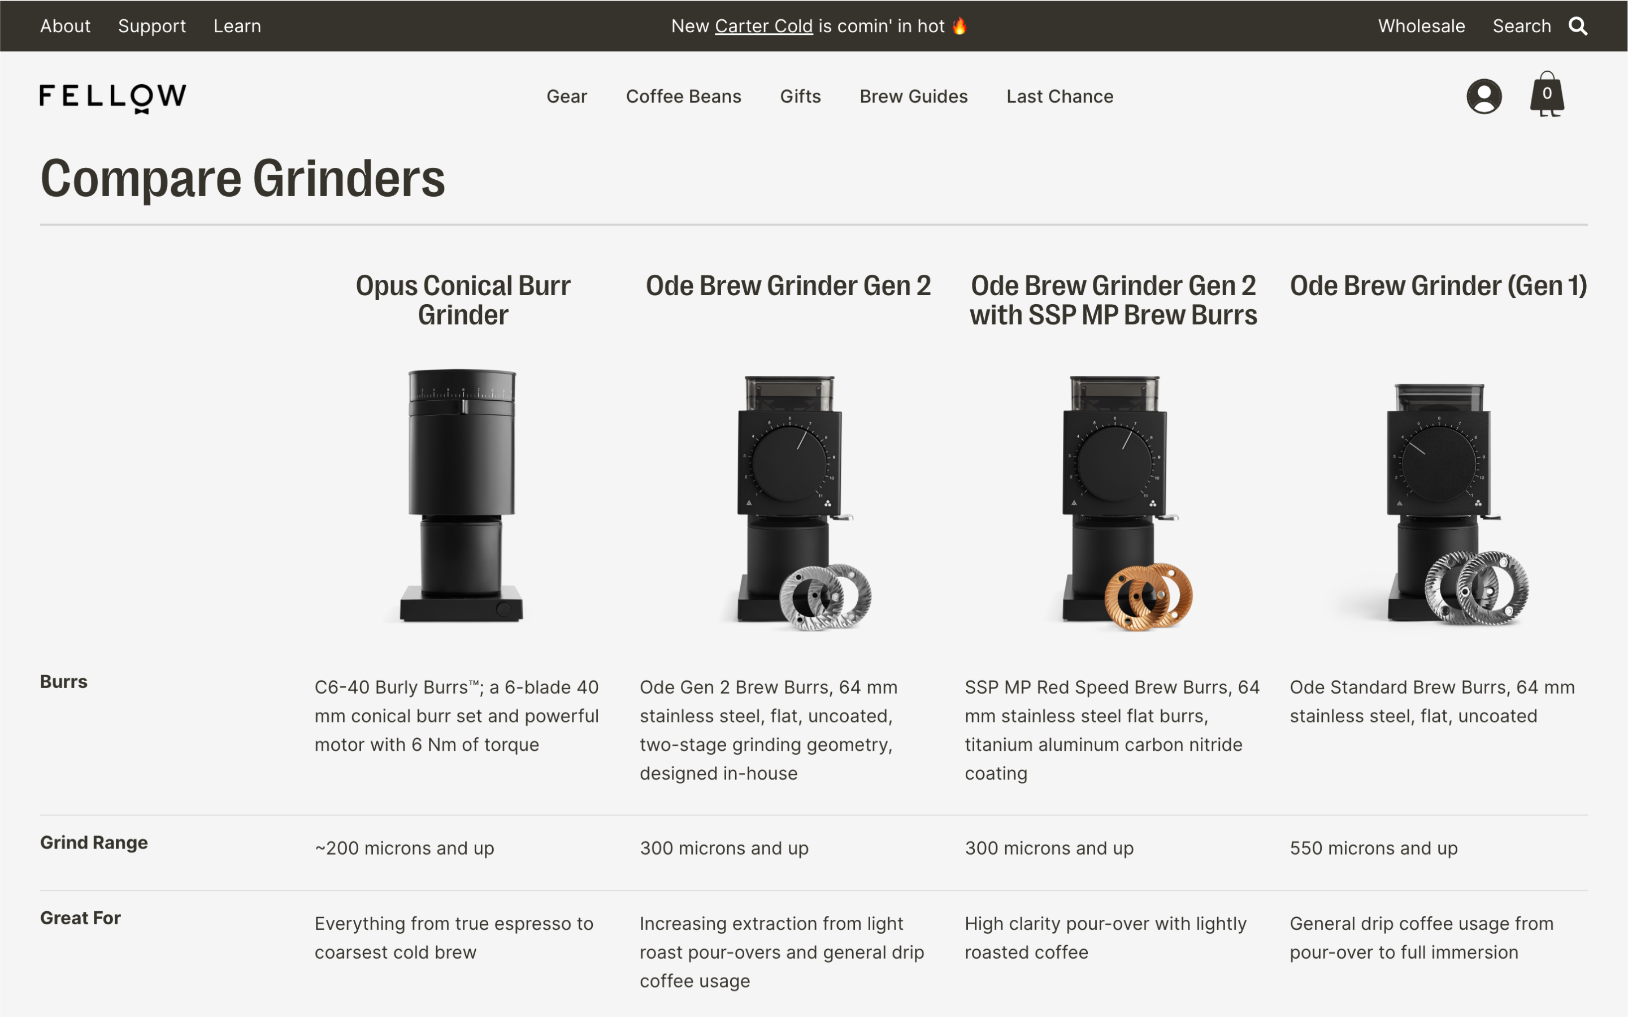Open the Coffee Beans dropdown menu
This screenshot has height=1017, width=1628.
pos(684,96)
